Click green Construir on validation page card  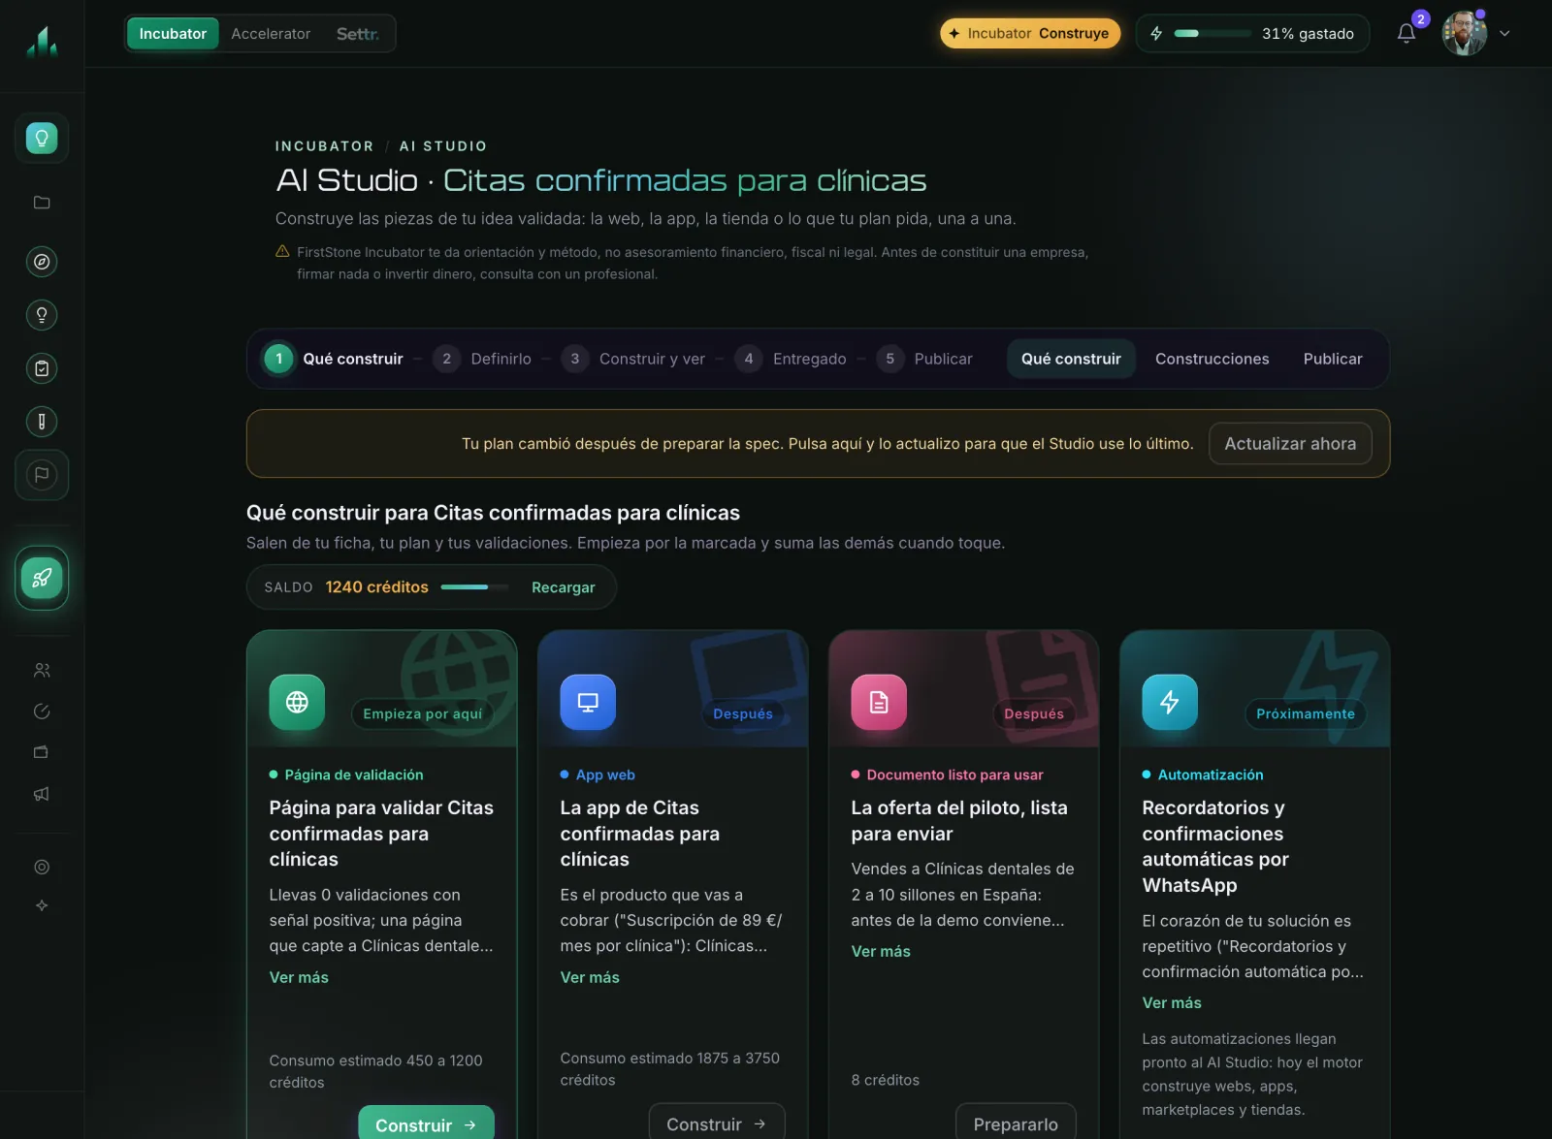click(x=426, y=1123)
